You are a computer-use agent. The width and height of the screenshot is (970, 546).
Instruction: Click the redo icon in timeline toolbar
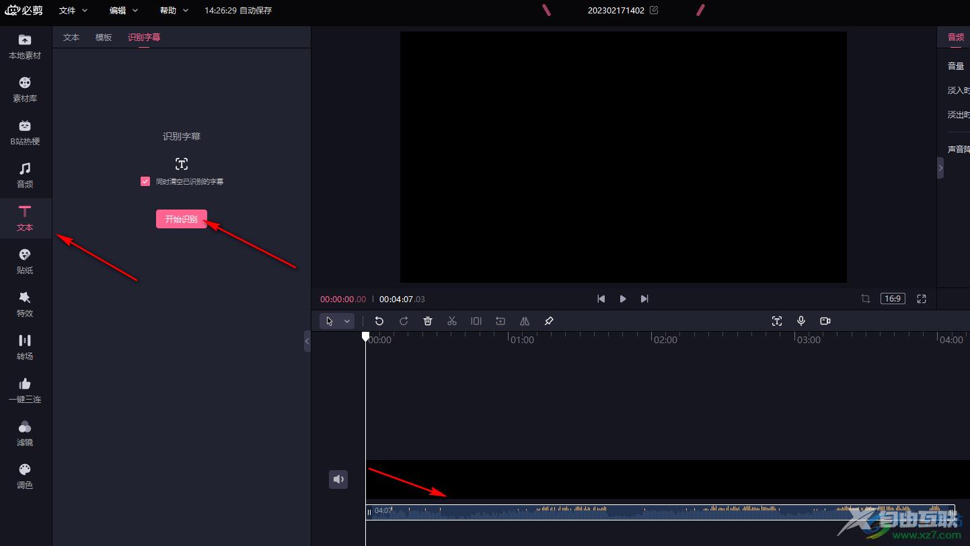pos(404,321)
